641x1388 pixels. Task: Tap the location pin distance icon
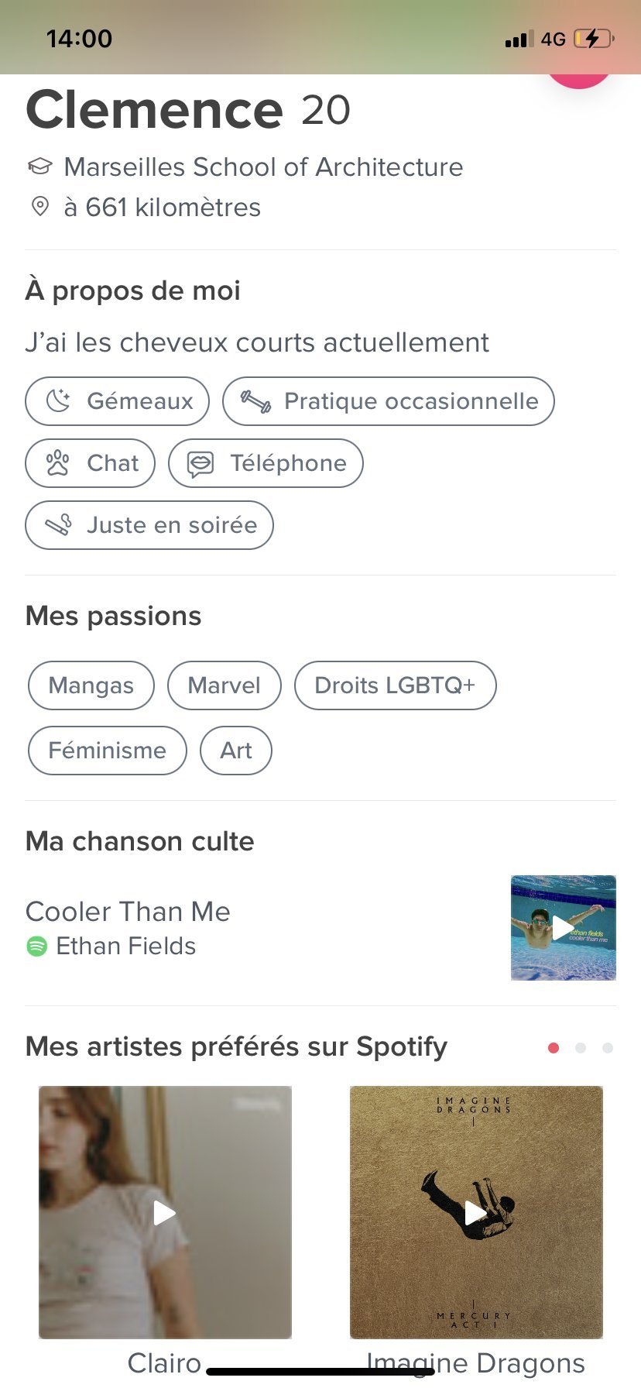tap(39, 207)
